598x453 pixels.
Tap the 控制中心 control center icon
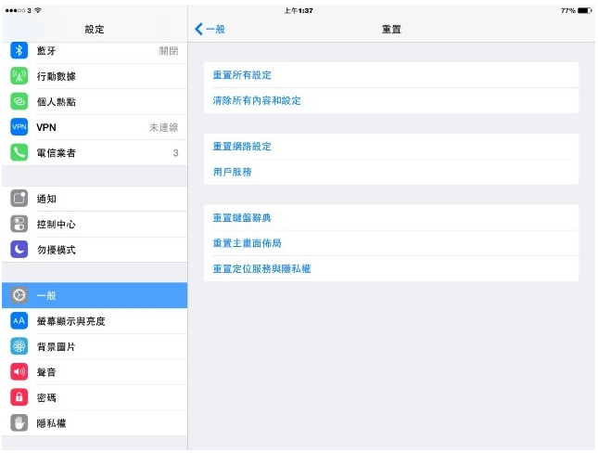(x=19, y=224)
